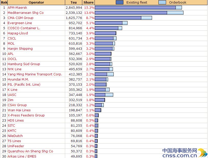Click the Existing fleet legend color swatch
Image resolution: width=208 pixels, height=158 pixels.
tap(120, 2)
